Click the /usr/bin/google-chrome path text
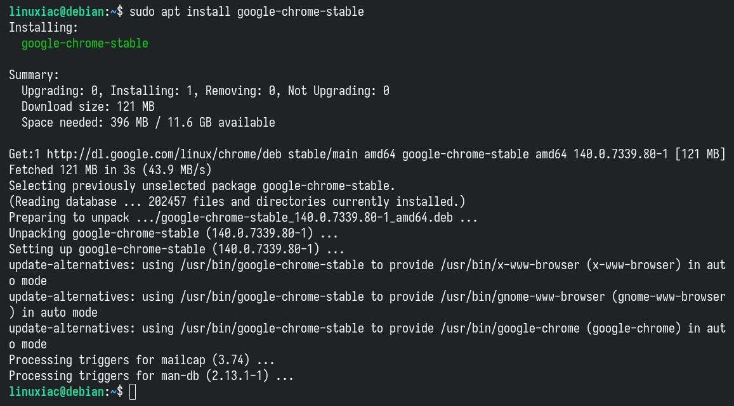The height and width of the screenshot is (406, 734). pos(510,329)
